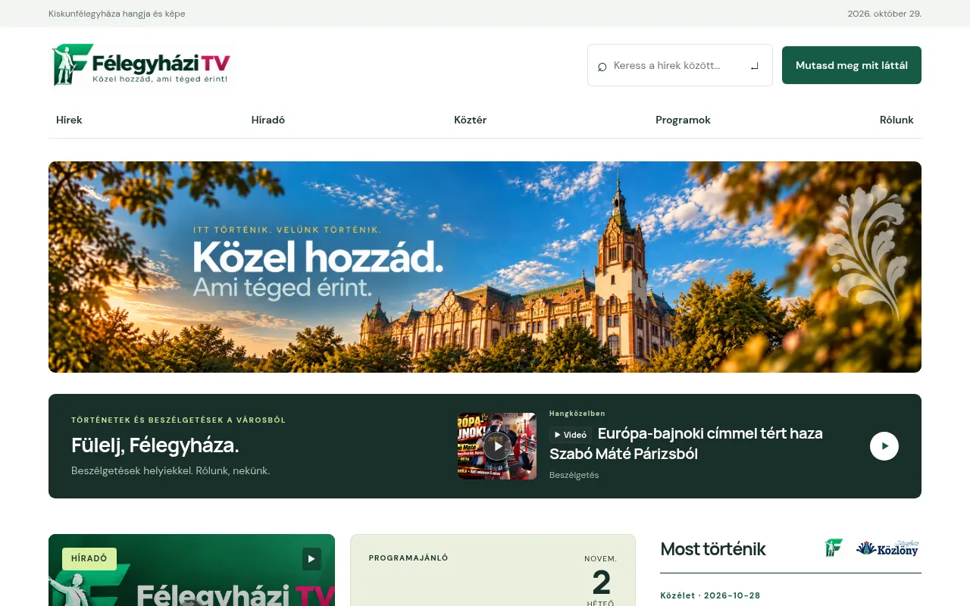Click the green F logo beside Most történik

click(834, 548)
